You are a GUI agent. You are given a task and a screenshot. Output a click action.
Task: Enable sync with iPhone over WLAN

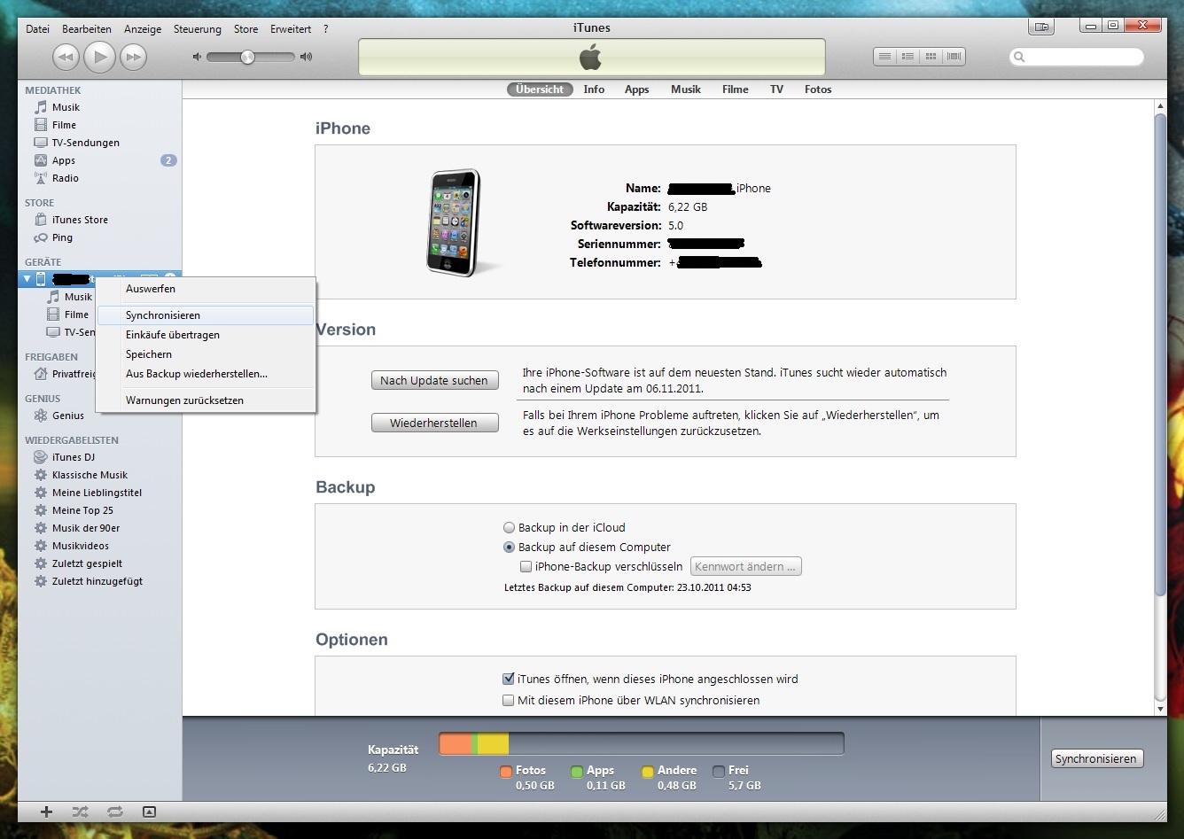click(x=508, y=700)
